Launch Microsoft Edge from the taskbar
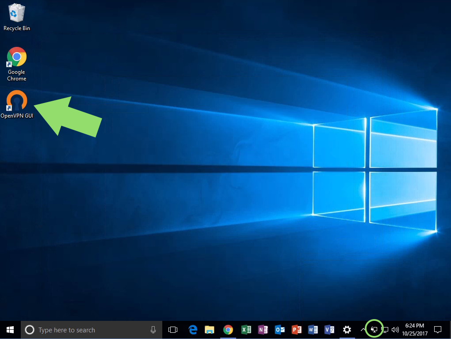This screenshot has width=451, height=339. coord(193,330)
